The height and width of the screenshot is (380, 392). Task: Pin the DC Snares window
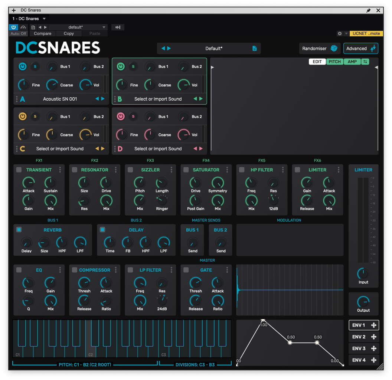pos(369,10)
